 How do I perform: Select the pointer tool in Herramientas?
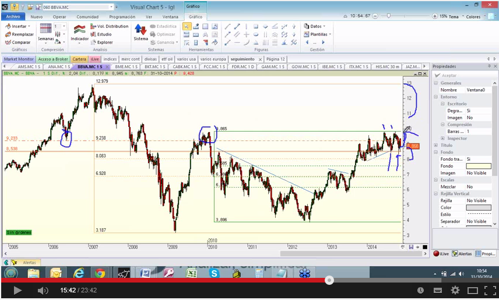point(187,26)
